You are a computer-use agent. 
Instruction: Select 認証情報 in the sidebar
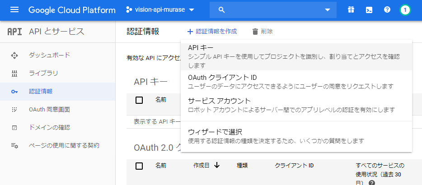[57, 92]
